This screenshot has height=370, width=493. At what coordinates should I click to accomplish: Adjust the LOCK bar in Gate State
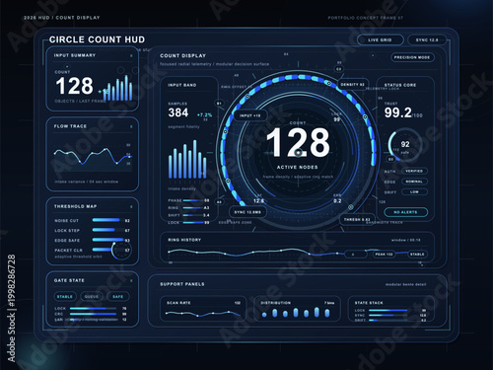tap(94, 309)
